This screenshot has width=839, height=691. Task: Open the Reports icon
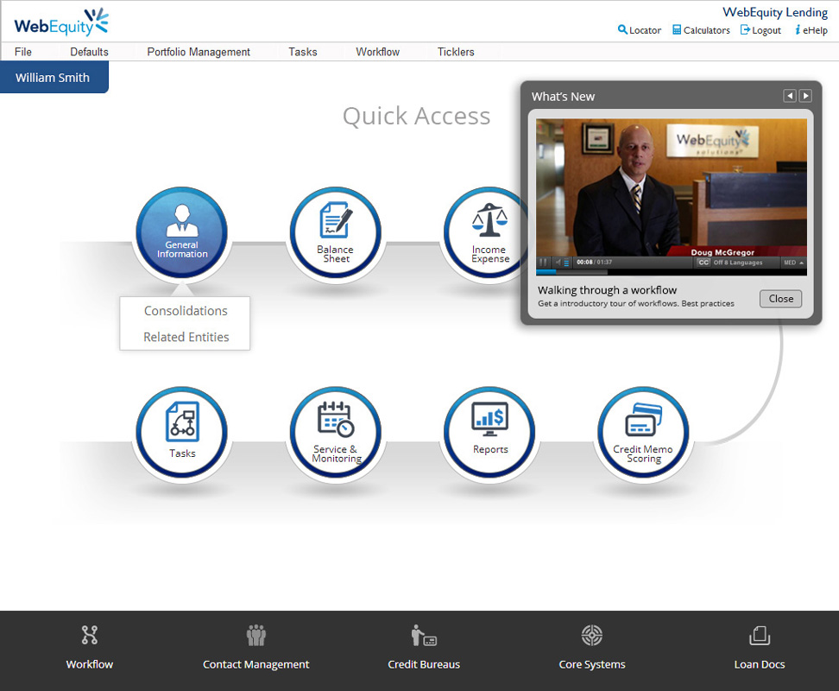pyautogui.click(x=489, y=432)
